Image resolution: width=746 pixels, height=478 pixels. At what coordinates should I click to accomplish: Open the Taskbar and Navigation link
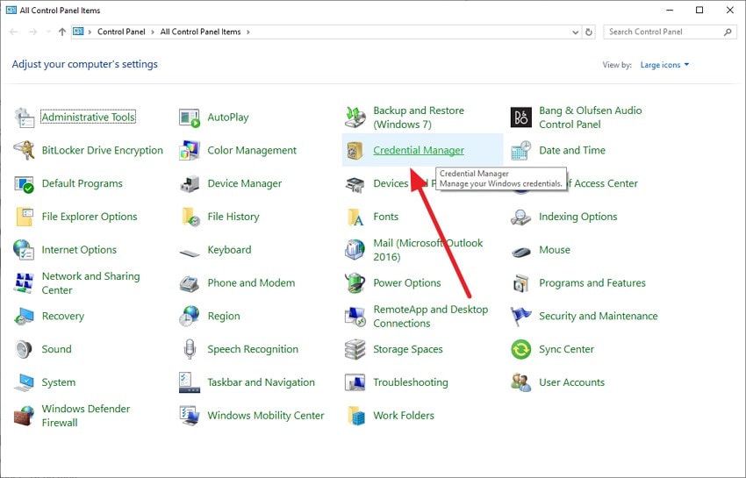tap(261, 382)
